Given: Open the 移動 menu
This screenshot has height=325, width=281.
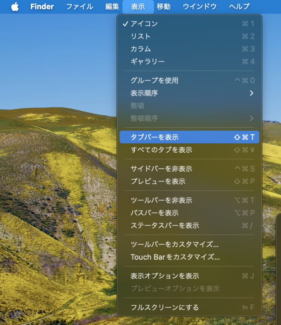Looking at the screenshot, I should (164, 7).
